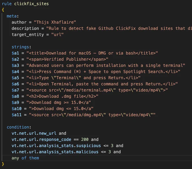Click the rule name clickfix_sites
Image resolution: width=192 pixels, height=169 pixels.
coord(31,4)
